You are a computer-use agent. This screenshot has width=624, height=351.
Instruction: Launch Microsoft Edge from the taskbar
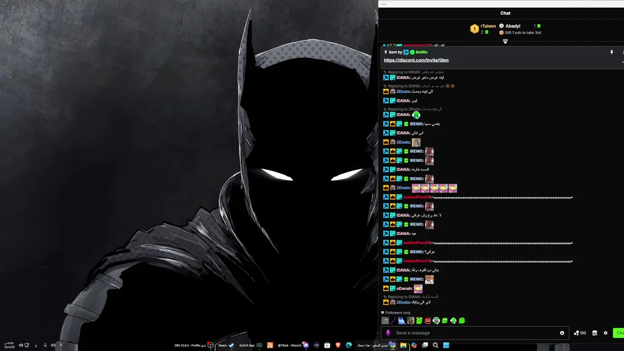[349, 345]
